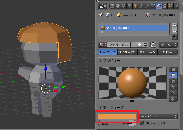Open the ランバート shader dropdown

tap(158, 117)
